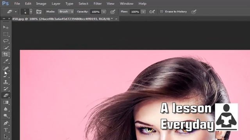Screen dimensions: 250x140
Task: Select the Blur tool
Action: coord(6,109)
